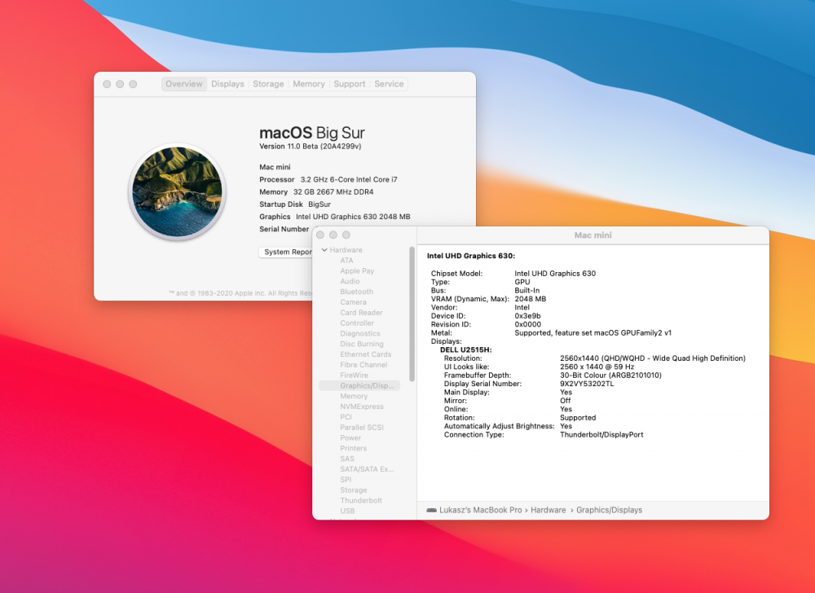Select Printers in the sidebar
Image resolution: width=815 pixels, height=593 pixels.
point(354,448)
